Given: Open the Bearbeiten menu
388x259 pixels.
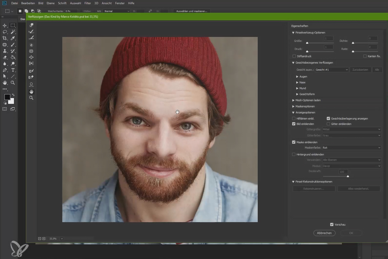Looking at the screenshot, I should tap(28, 3).
